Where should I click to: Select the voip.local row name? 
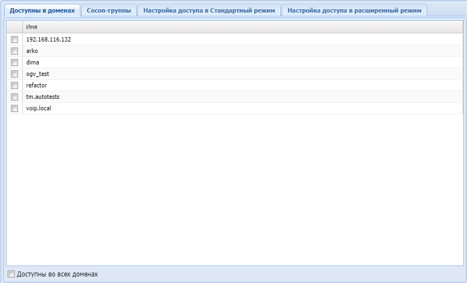(x=38, y=108)
